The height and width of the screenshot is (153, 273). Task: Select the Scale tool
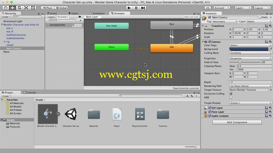tap(26, 8)
